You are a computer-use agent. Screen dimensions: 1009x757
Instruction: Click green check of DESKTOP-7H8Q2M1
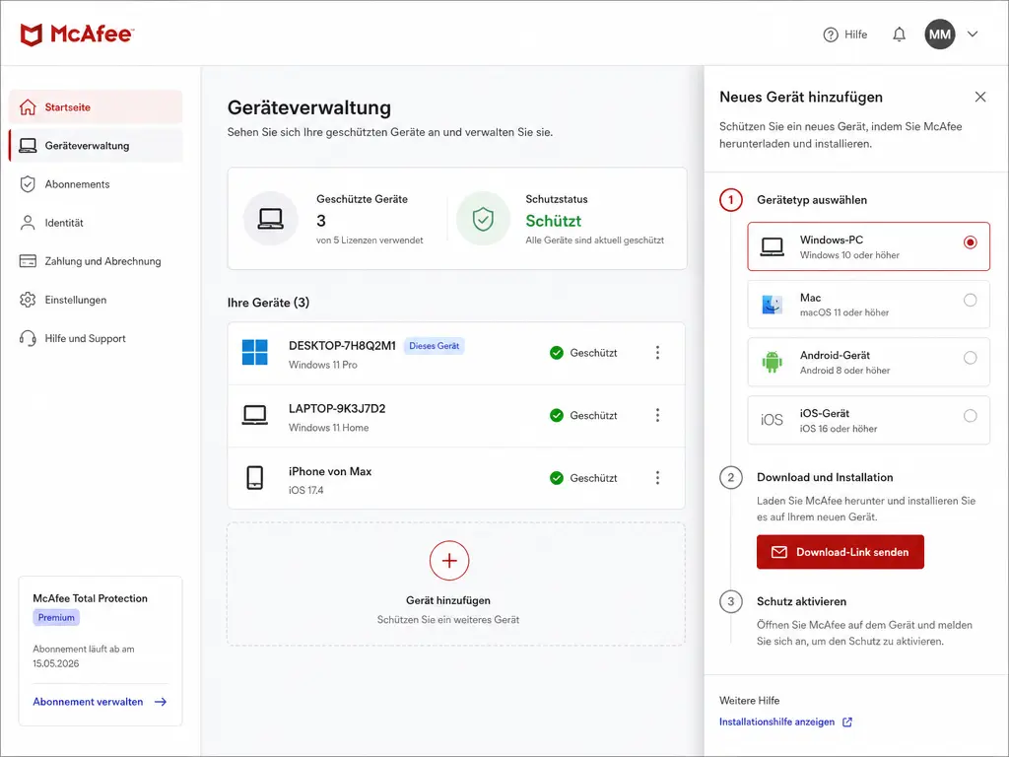tap(557, 353)
